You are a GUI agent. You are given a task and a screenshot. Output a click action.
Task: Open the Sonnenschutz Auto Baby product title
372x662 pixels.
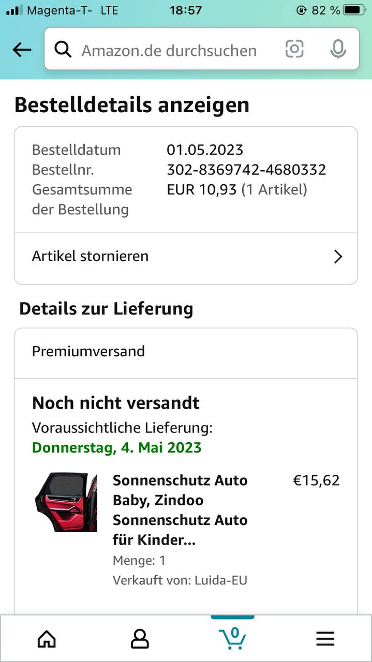click(x=180, y=510)
